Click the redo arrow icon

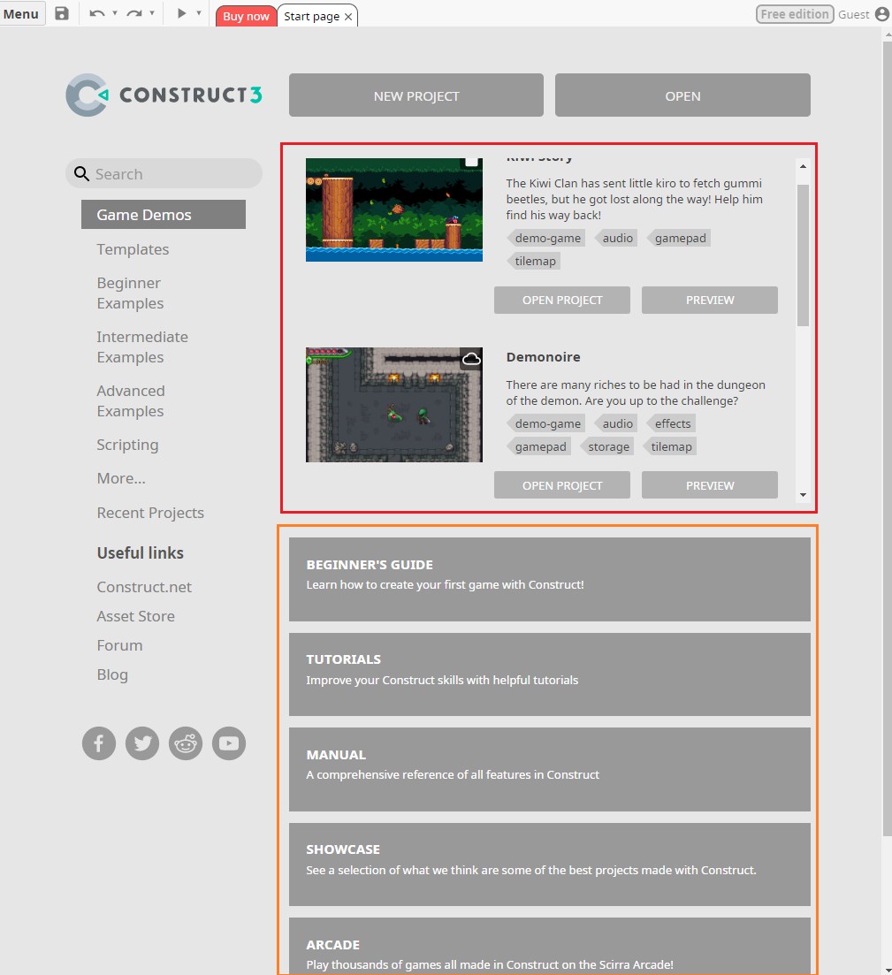click(133, 13)
